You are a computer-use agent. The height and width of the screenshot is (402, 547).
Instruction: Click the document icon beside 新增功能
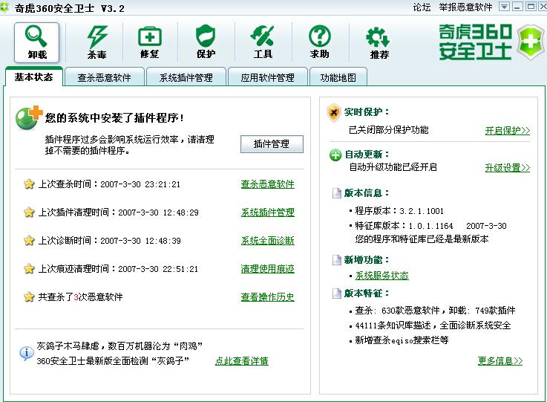[x=337, y=260]
